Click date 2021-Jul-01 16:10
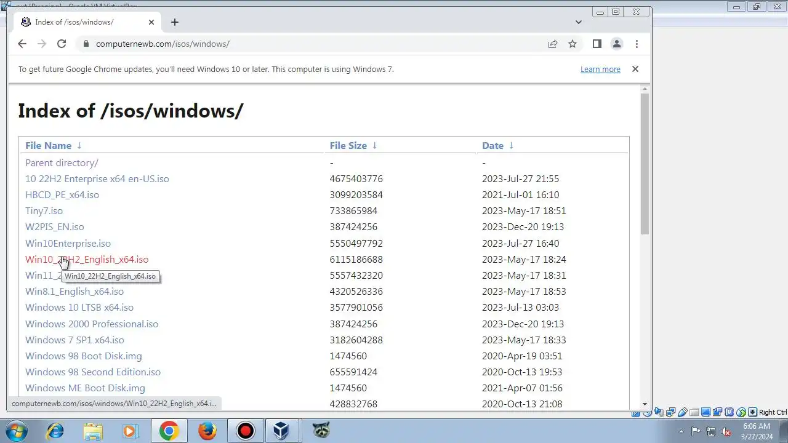 point(521,195)
